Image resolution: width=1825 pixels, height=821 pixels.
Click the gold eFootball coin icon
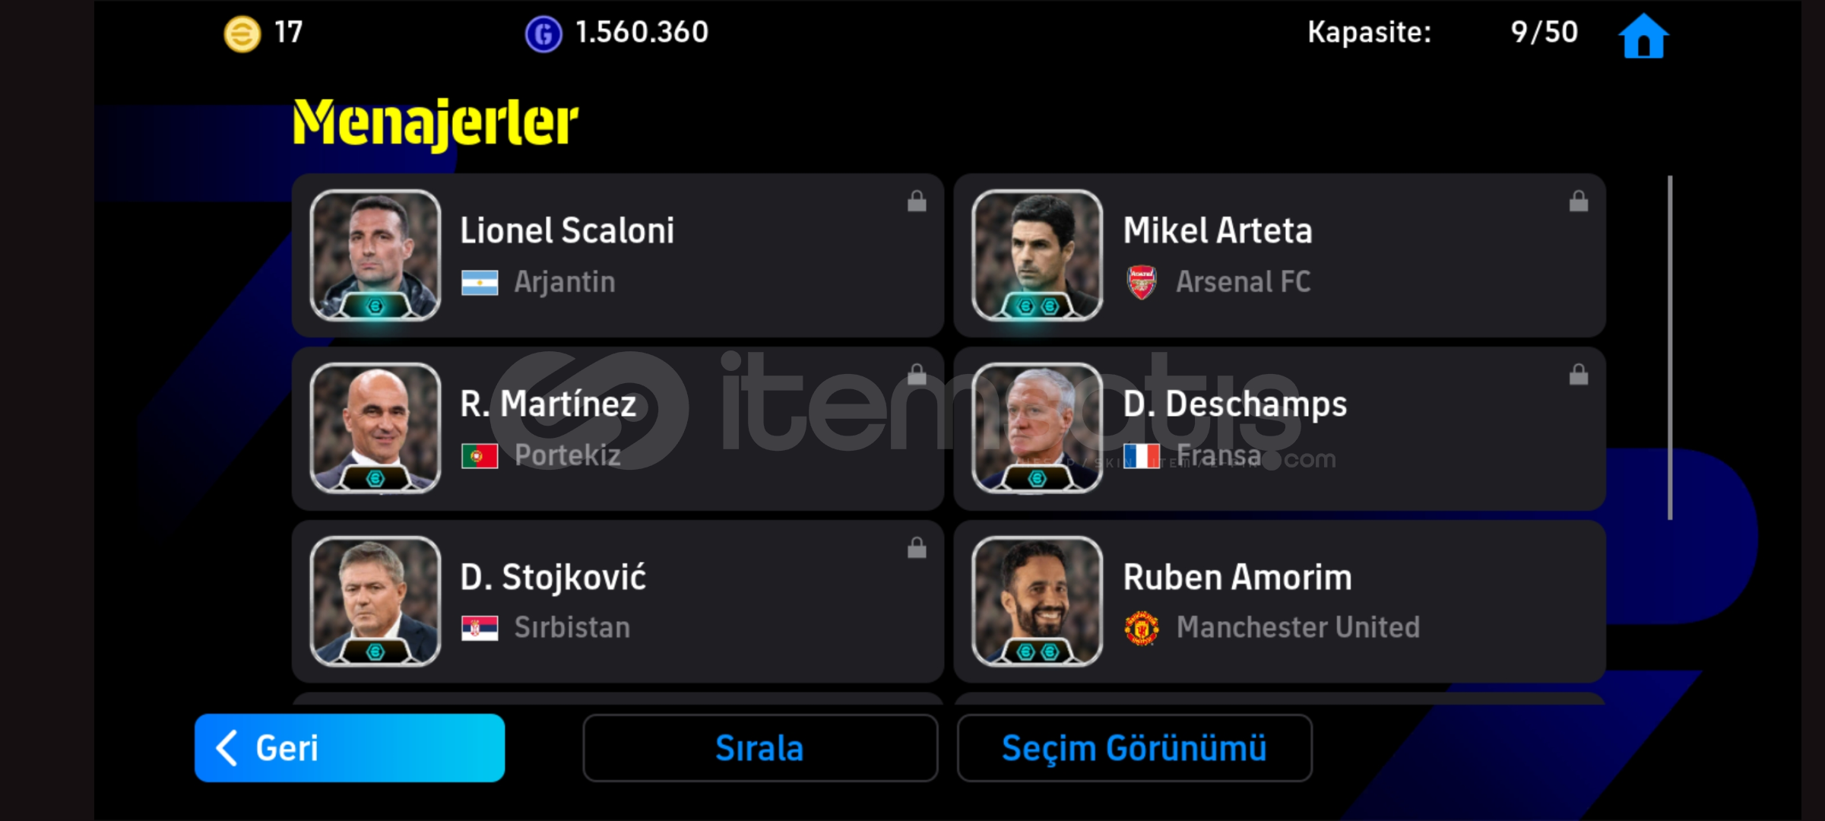point(242,34)
